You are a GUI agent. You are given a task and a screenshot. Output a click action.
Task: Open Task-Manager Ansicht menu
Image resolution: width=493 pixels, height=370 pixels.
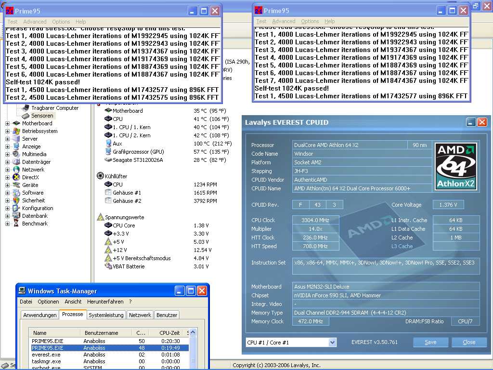[73, 302]
